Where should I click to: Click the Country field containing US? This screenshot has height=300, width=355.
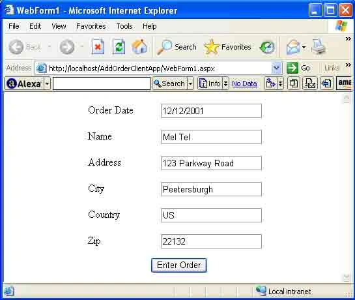[x=211, y=215]
